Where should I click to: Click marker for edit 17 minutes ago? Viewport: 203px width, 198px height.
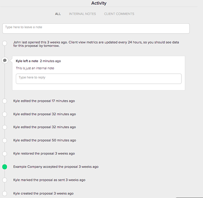pos(4,101)
